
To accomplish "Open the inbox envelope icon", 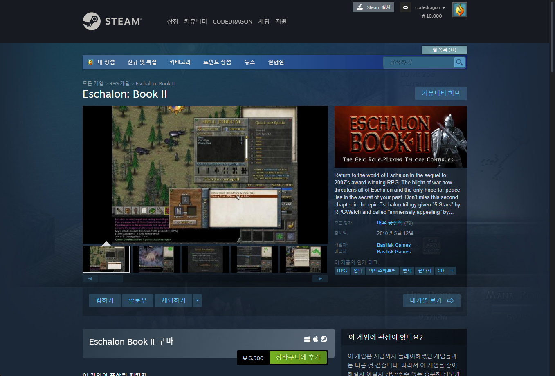I will coord(405,7).
